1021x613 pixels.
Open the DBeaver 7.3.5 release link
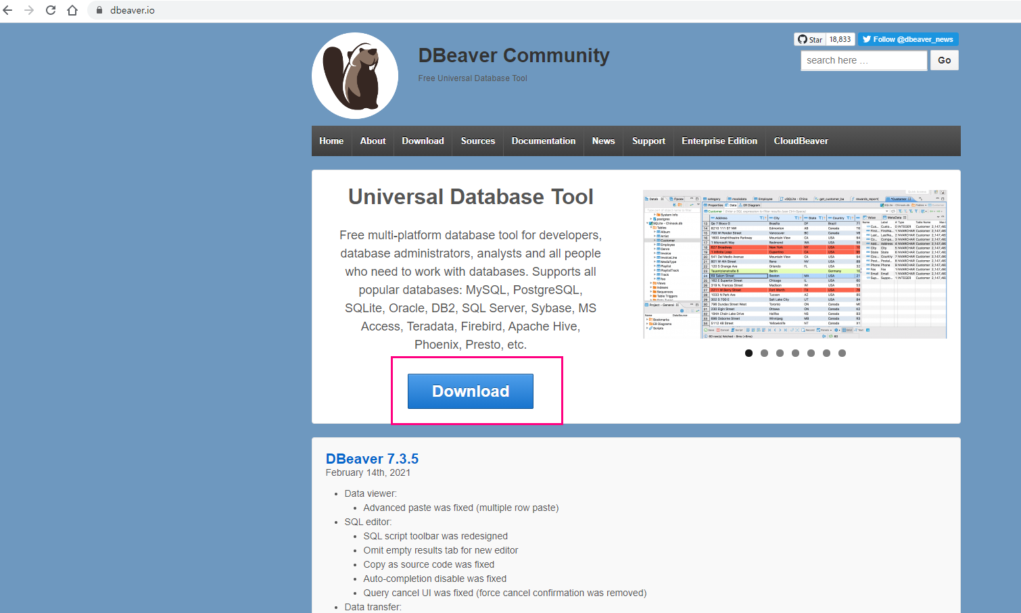tap(372, 459)
